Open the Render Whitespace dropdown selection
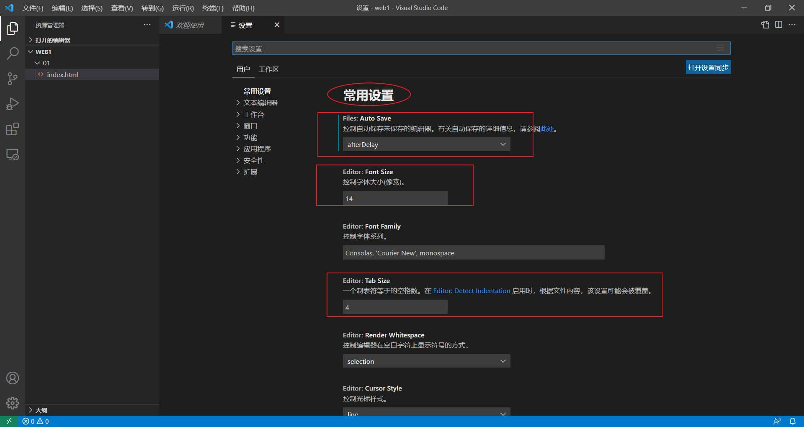Viewport: 804px width, 427px height. point(426,361)
